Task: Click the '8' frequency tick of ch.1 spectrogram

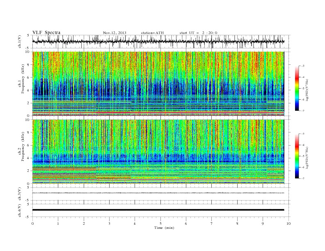Action: tap(29, 65)
